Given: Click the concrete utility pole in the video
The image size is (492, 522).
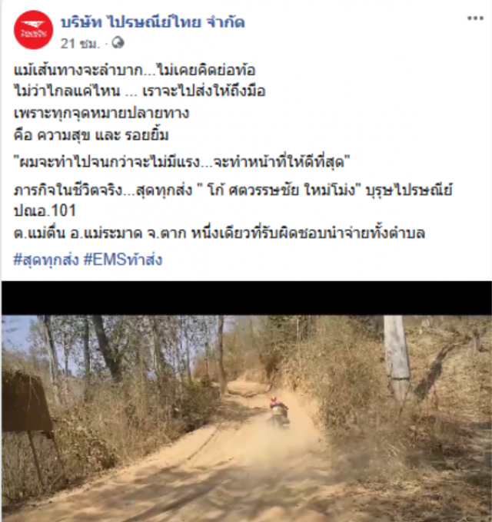Looking at the screenshot, I should click(x=397, y=358).
